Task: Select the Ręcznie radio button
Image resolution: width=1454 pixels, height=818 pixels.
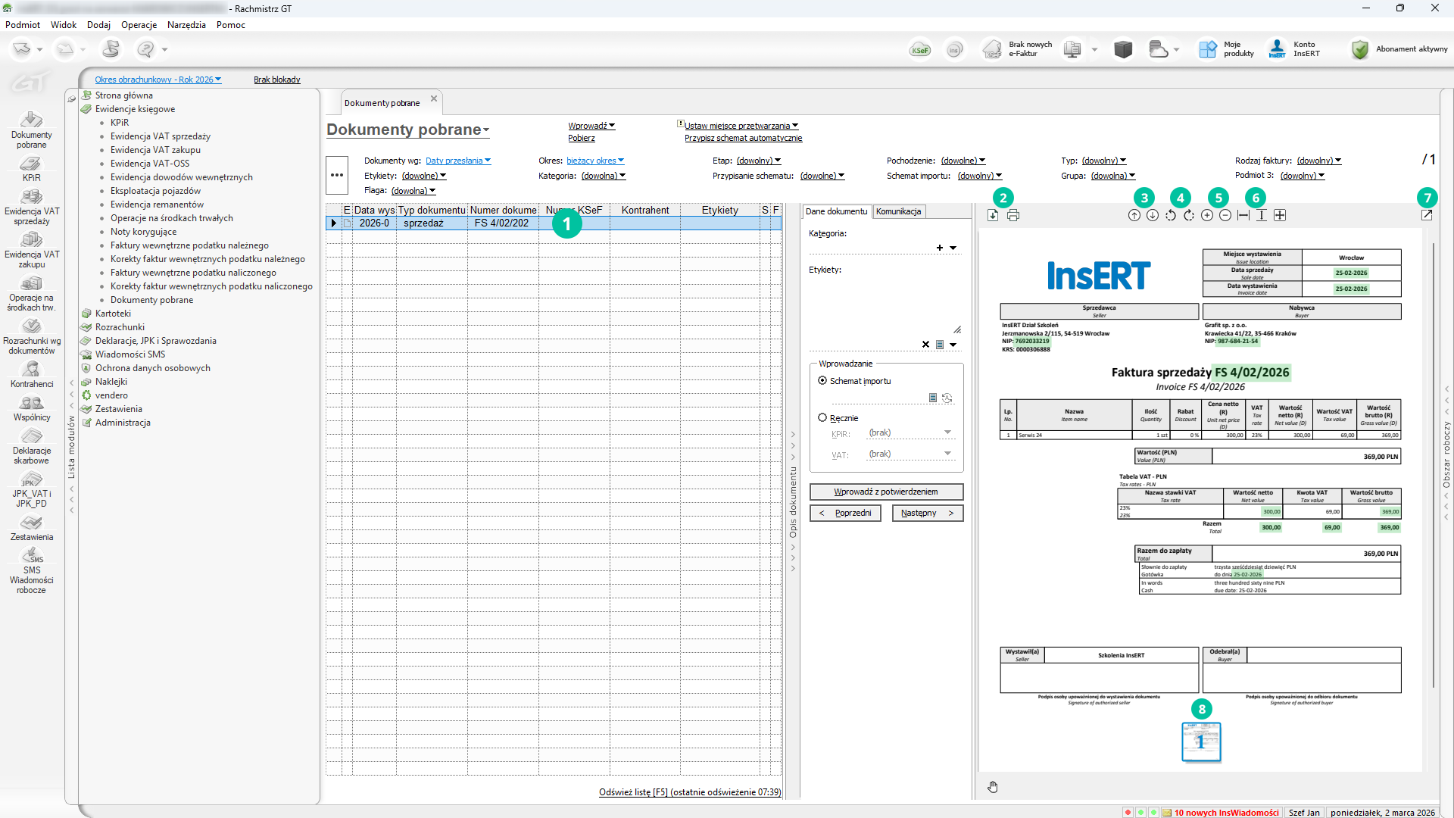Action: (822, 418)
